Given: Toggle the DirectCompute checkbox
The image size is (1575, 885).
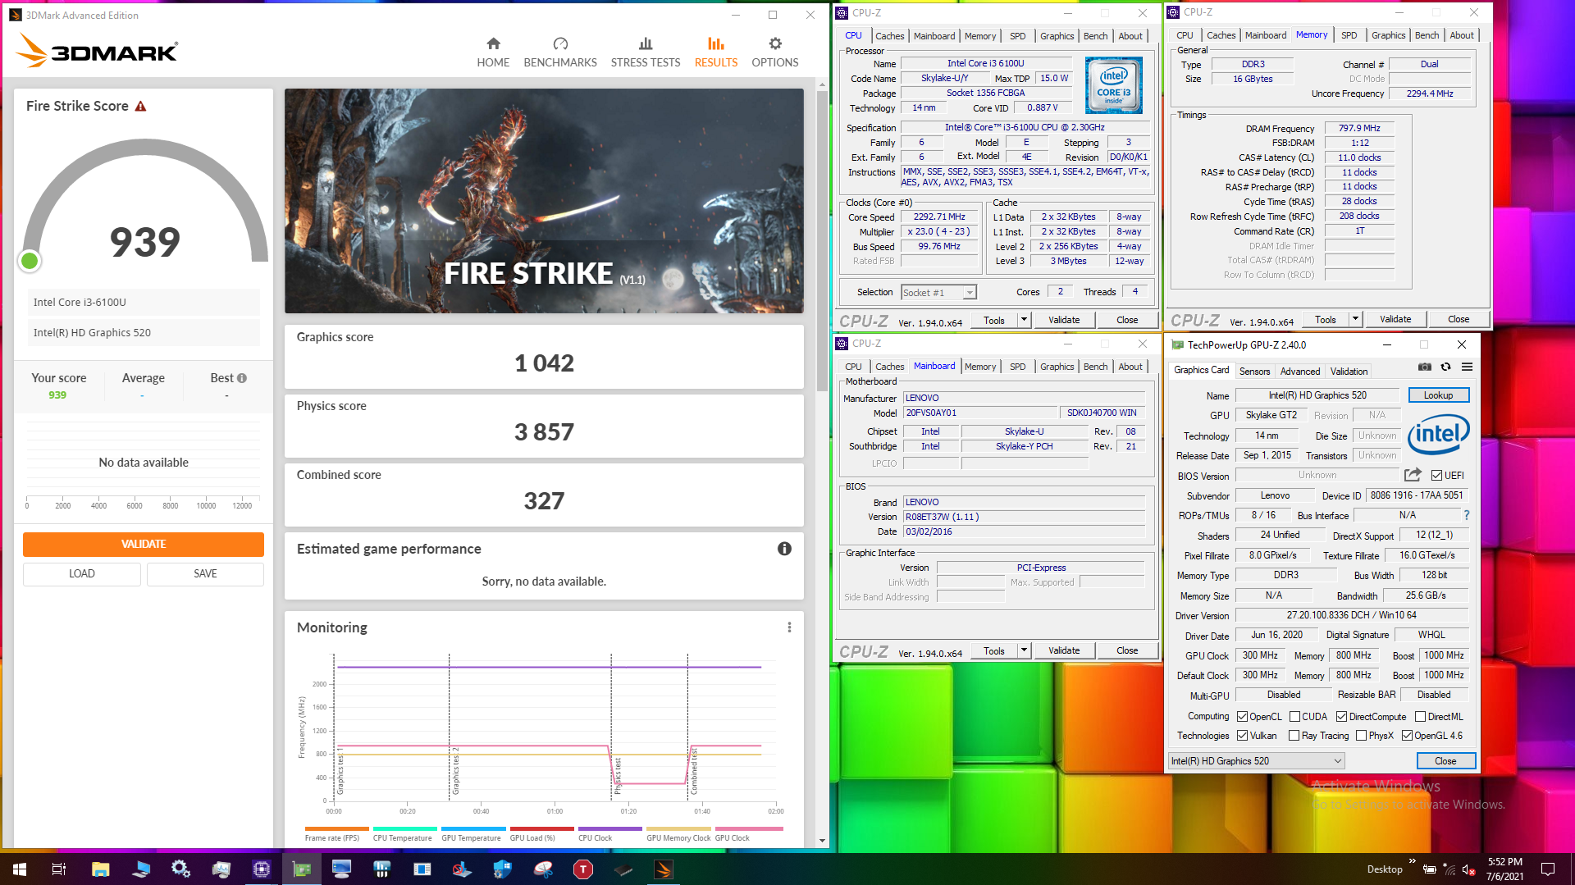Looking at the screenshot, I should (1341, 717).
